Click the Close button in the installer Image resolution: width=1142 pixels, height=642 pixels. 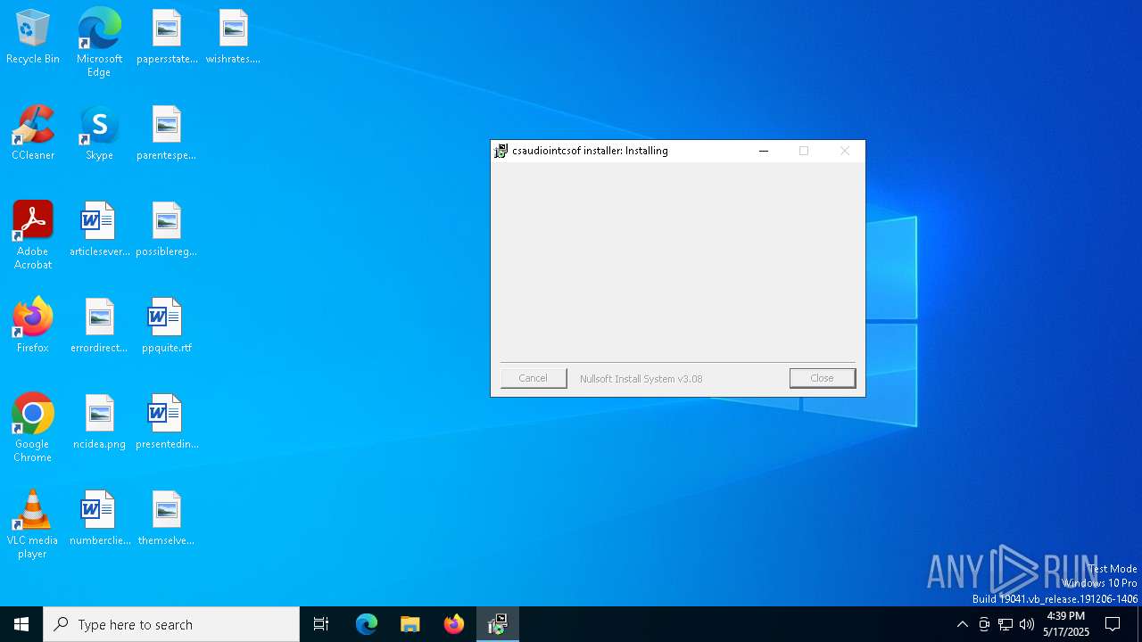point(823,378)
